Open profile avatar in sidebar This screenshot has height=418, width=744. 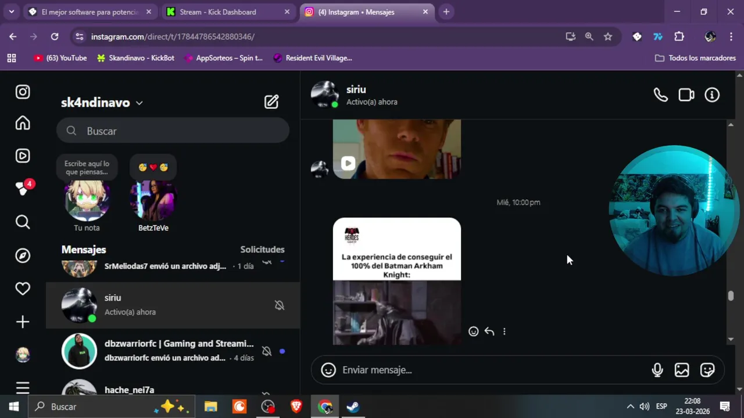point(23,355)
